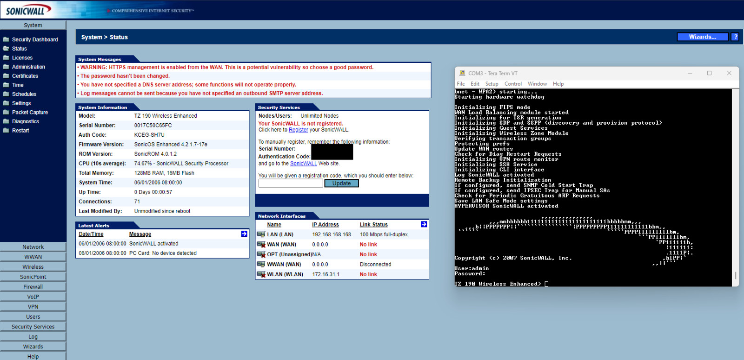Expand the VPN section
The image size is (744, 360).
coord(33,307)
